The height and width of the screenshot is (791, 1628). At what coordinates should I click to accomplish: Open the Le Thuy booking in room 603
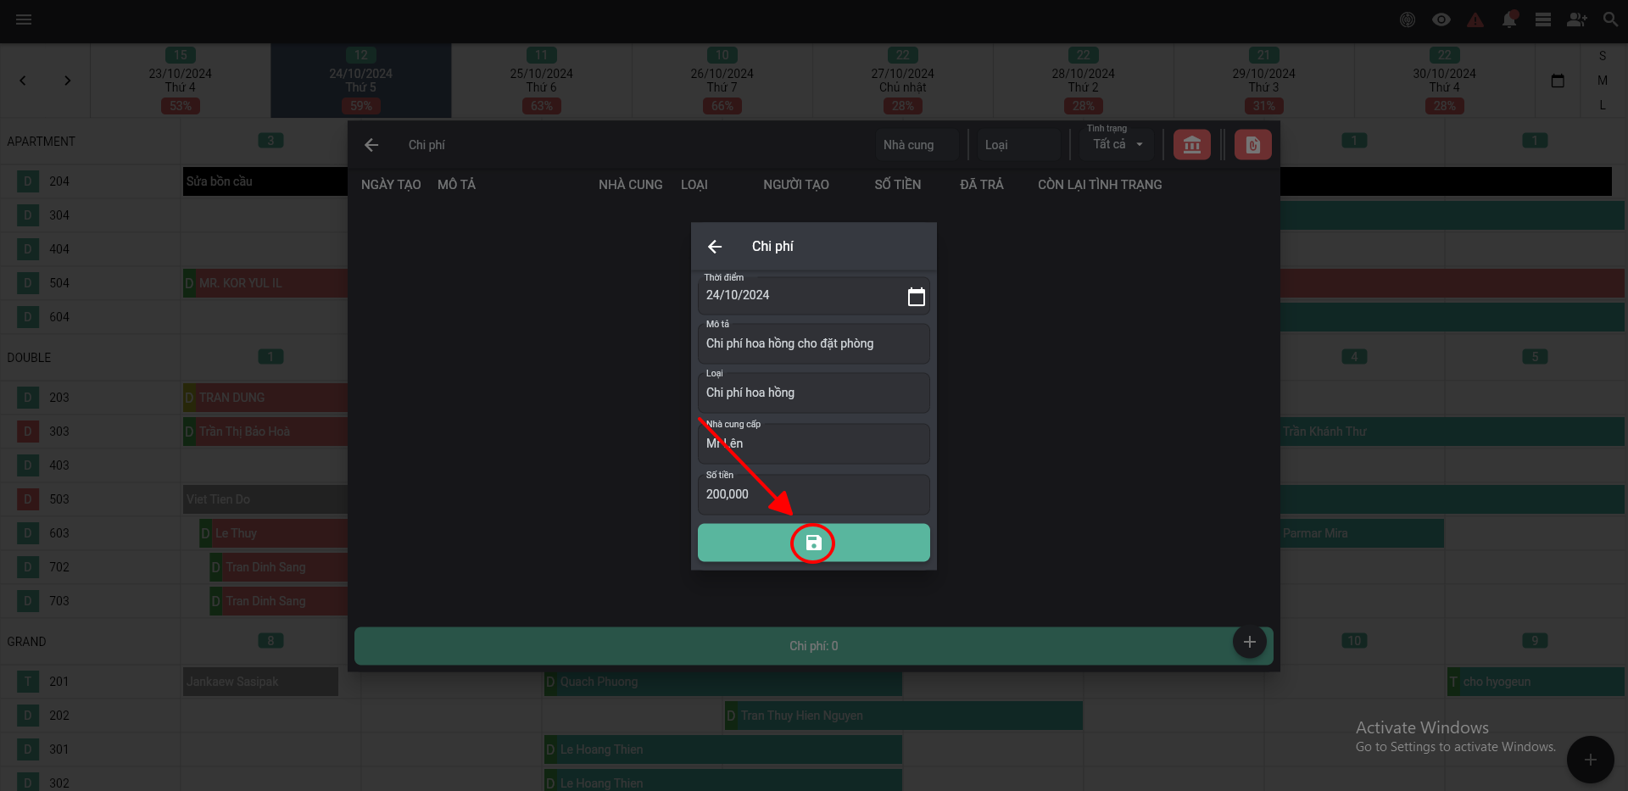pos(273,533)
